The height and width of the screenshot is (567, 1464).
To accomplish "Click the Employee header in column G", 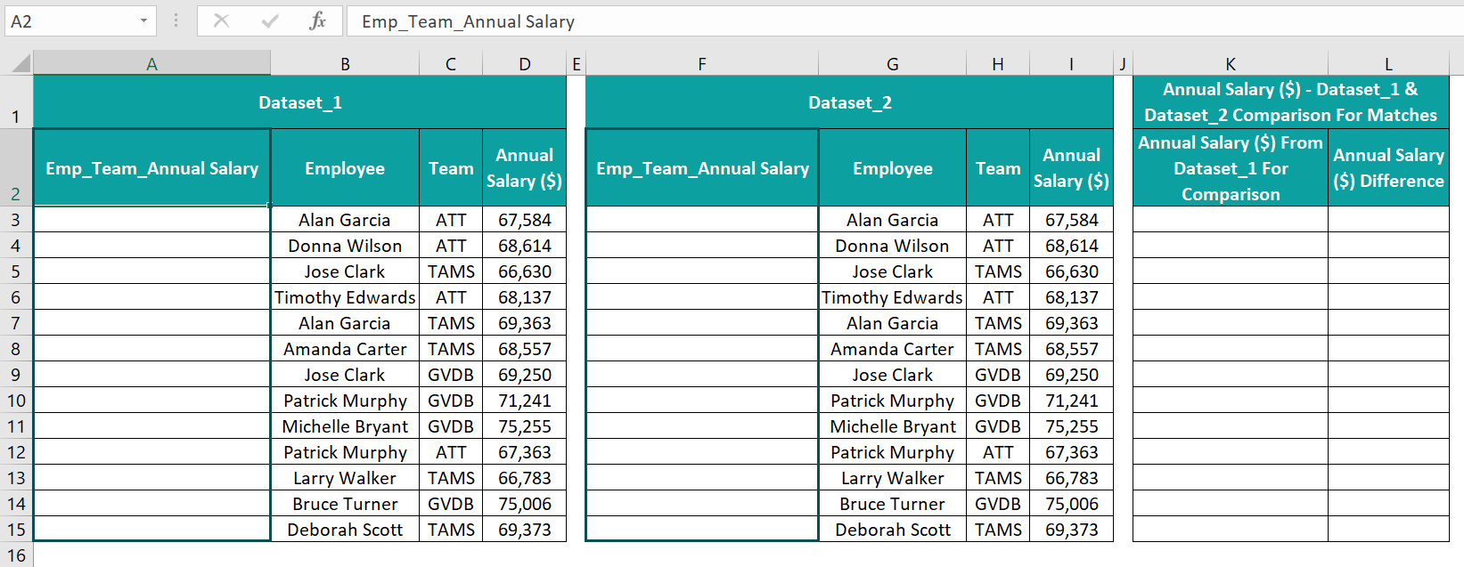I will [892, 168].
